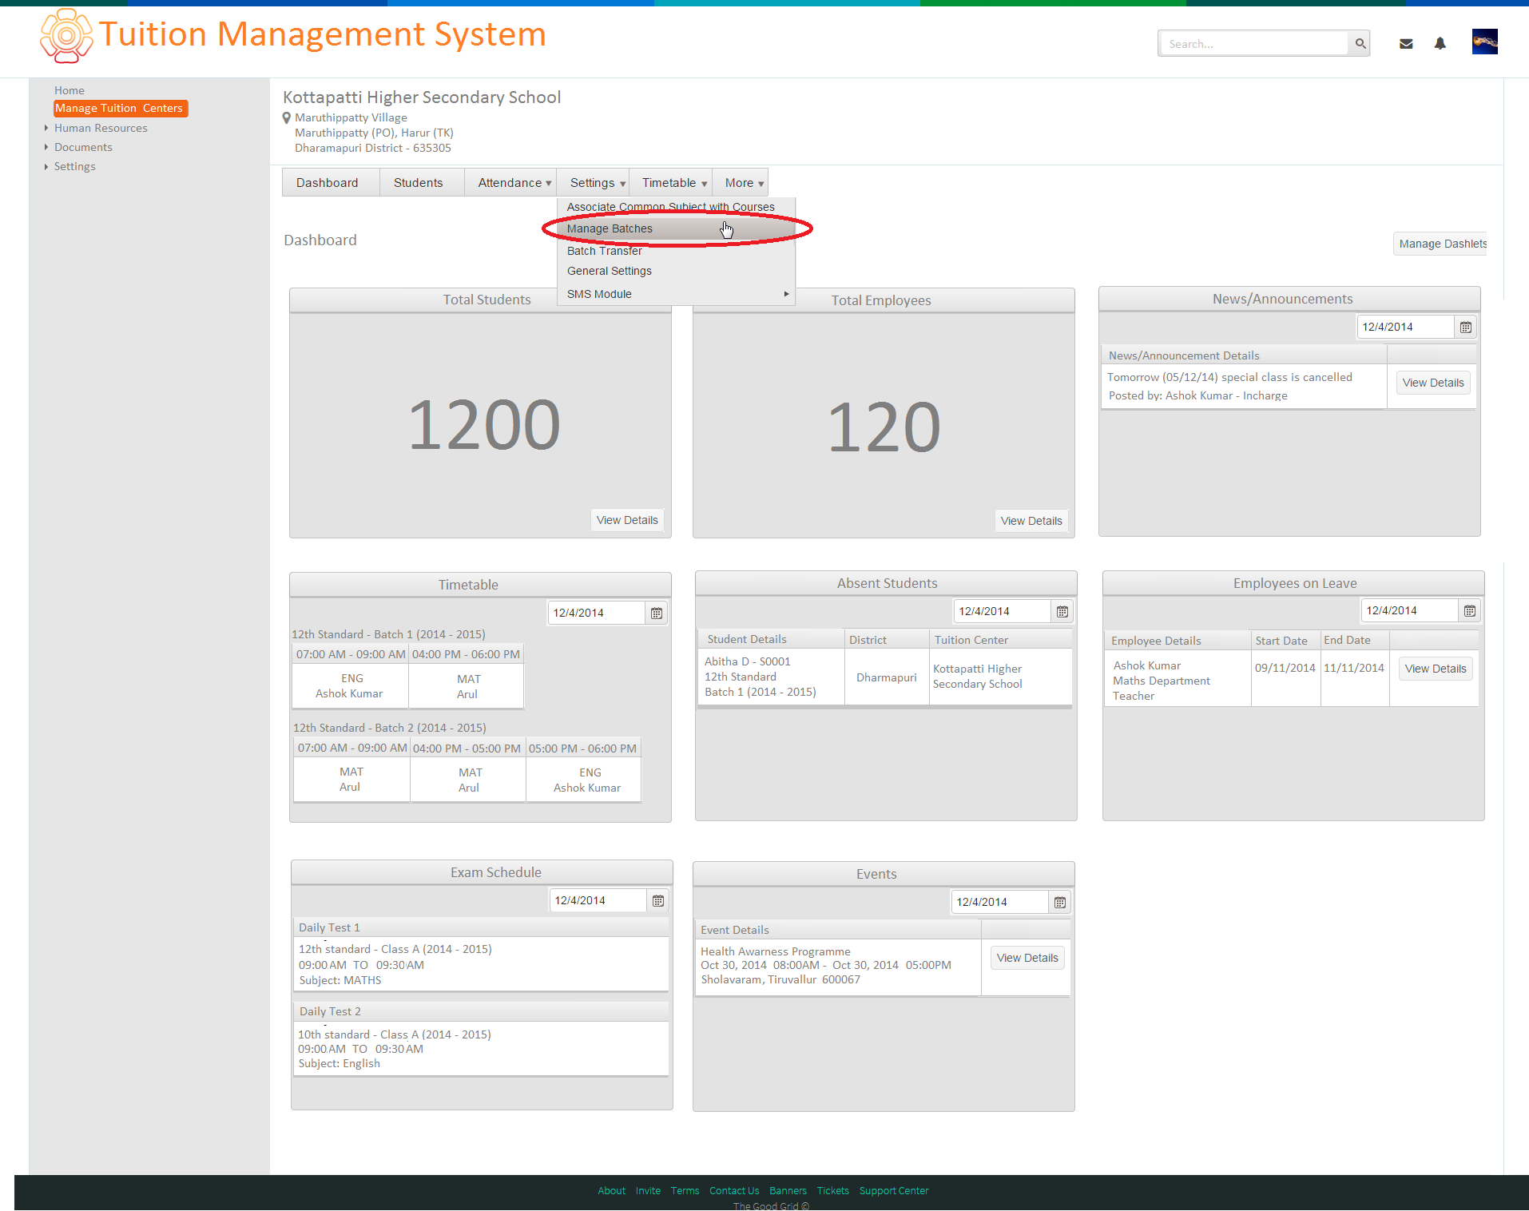Click the Manage Dashlets button
1529x1211 pixels.
1442,244
